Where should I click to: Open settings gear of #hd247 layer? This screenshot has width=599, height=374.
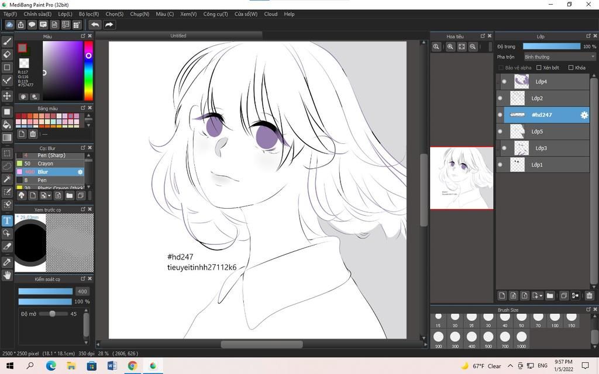(584, 115)
